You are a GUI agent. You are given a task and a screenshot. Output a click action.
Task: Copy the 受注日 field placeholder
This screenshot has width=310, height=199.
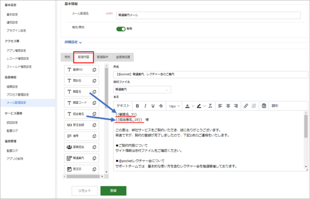click(x=94, y=169)
